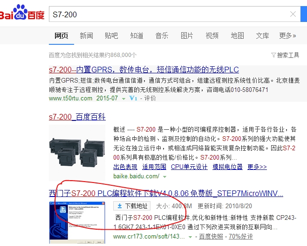The width and height of the screenshot is (307, 246).
Task: Open the s7-200_百度百科 result link
Action: [77, 117]
